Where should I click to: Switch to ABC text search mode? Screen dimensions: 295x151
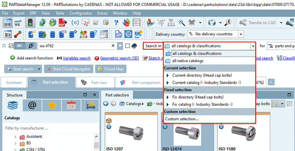click(20, 46)
